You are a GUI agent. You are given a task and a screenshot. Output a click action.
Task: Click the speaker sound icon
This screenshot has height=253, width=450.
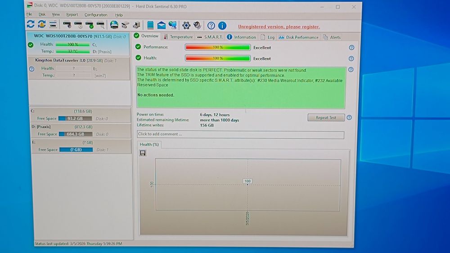(197, 26)
